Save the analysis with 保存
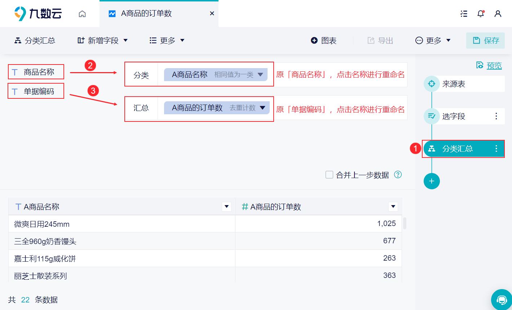 (x=485, y=40)
